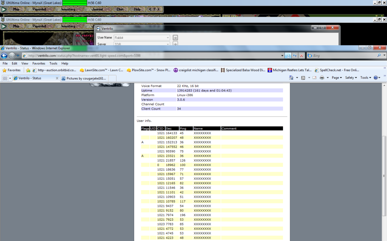387x241 pixels.
Task: Open the Home button dropdown arrow
Action: click(x=297, y=78)
